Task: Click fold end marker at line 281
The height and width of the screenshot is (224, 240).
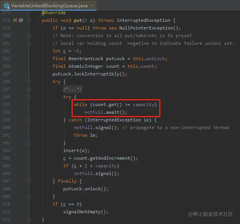Action: pos(29,43)
